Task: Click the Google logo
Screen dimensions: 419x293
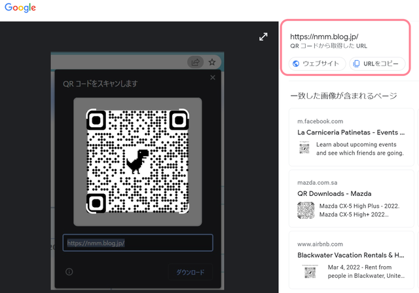Action: coord(20,8)
